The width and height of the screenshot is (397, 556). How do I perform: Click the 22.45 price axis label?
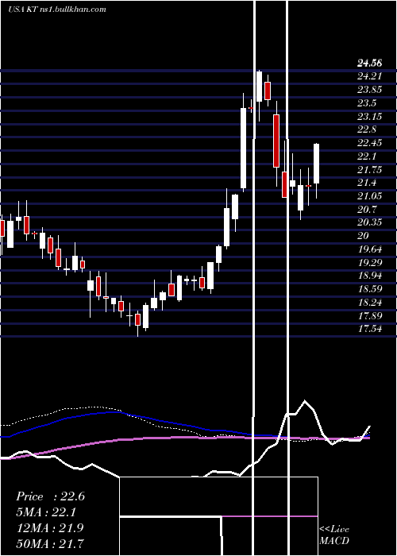[370, 143]
